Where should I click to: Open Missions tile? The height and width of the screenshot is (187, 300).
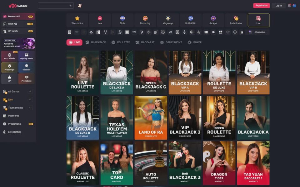pyautogui.click(x=26, y=68)
